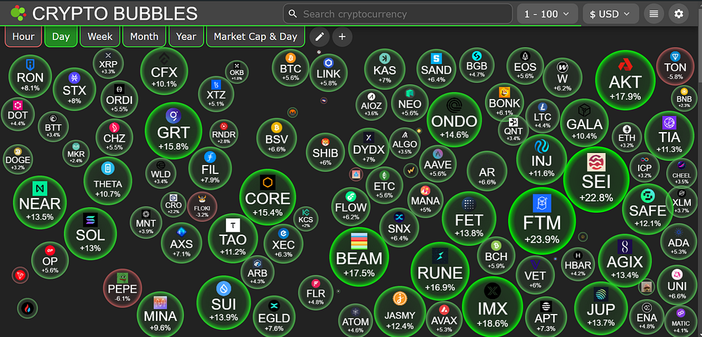This screenshot has width=702, height=337.
Task: Select the JUP bubble +13.7%
Action: point(601,308)
